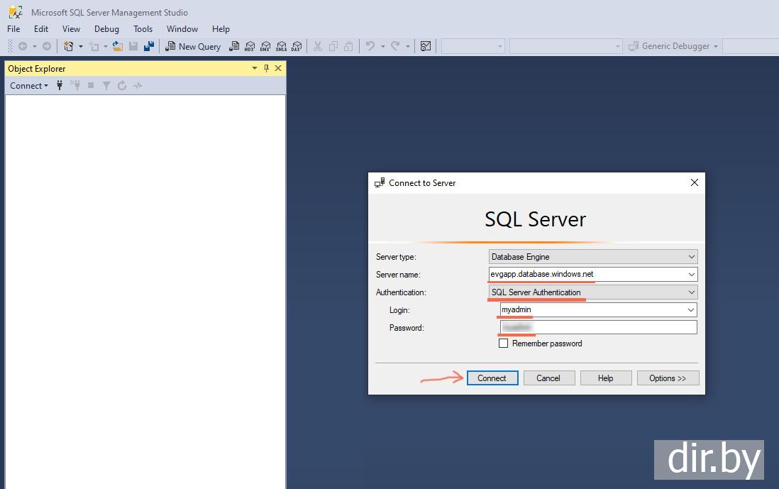This screenshot has height=489, width=779.
Task: Click the Save All icon
Action: pos(149,46)
